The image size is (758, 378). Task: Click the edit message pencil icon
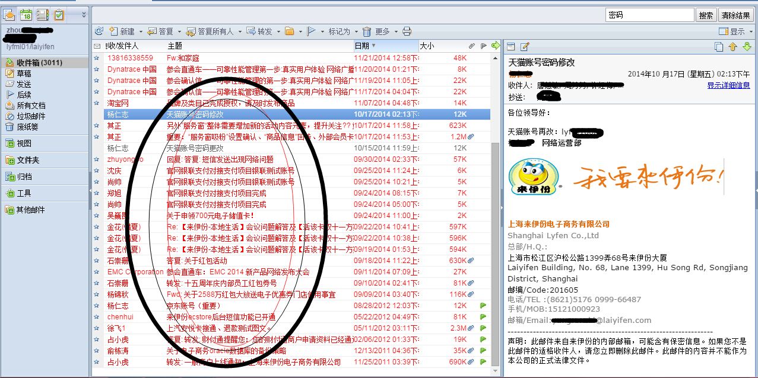525,47
